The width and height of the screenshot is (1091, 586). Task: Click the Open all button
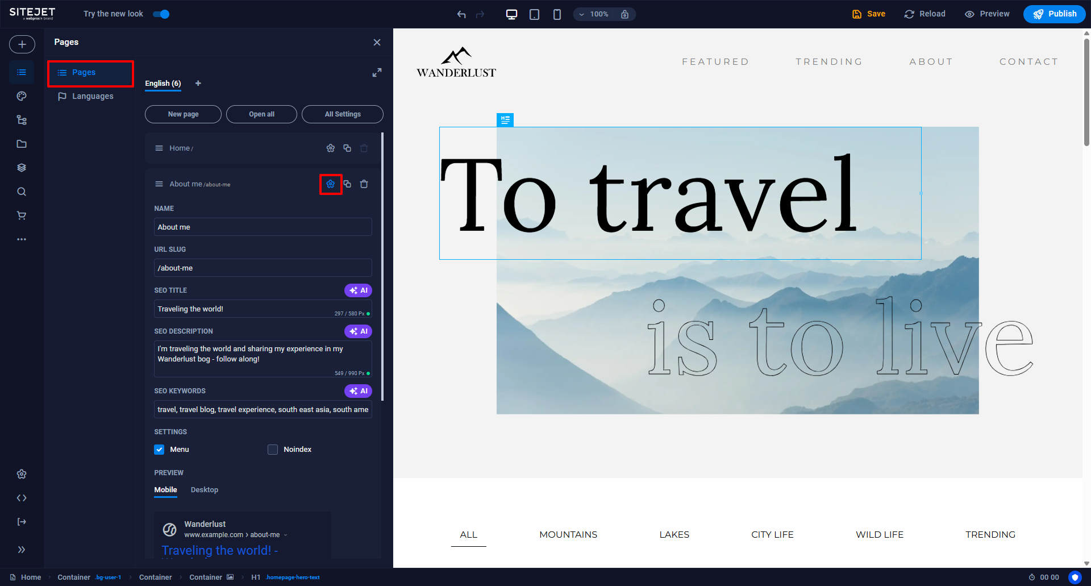click(261, 114)
